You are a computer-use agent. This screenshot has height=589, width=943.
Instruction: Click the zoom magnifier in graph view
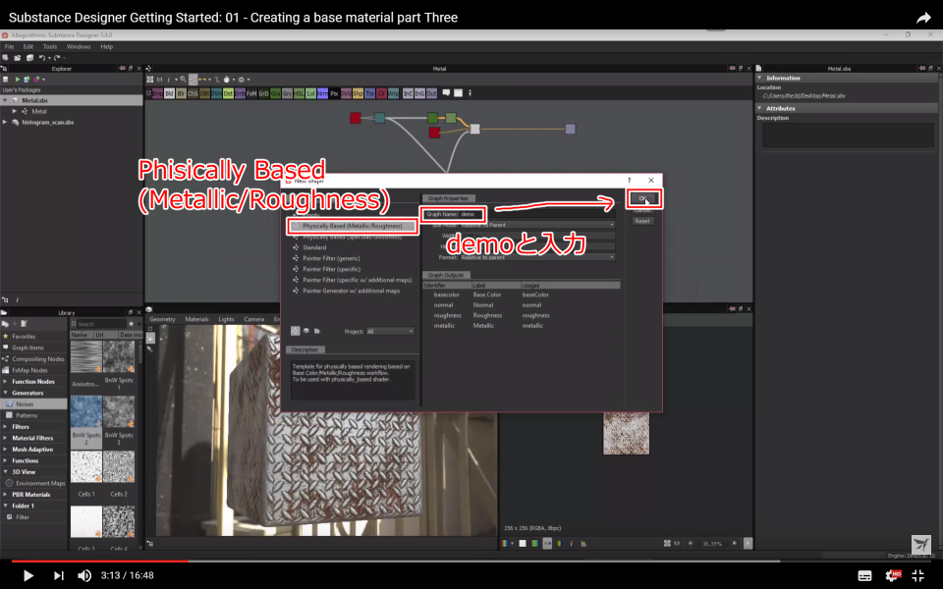(x=183, y=80)
